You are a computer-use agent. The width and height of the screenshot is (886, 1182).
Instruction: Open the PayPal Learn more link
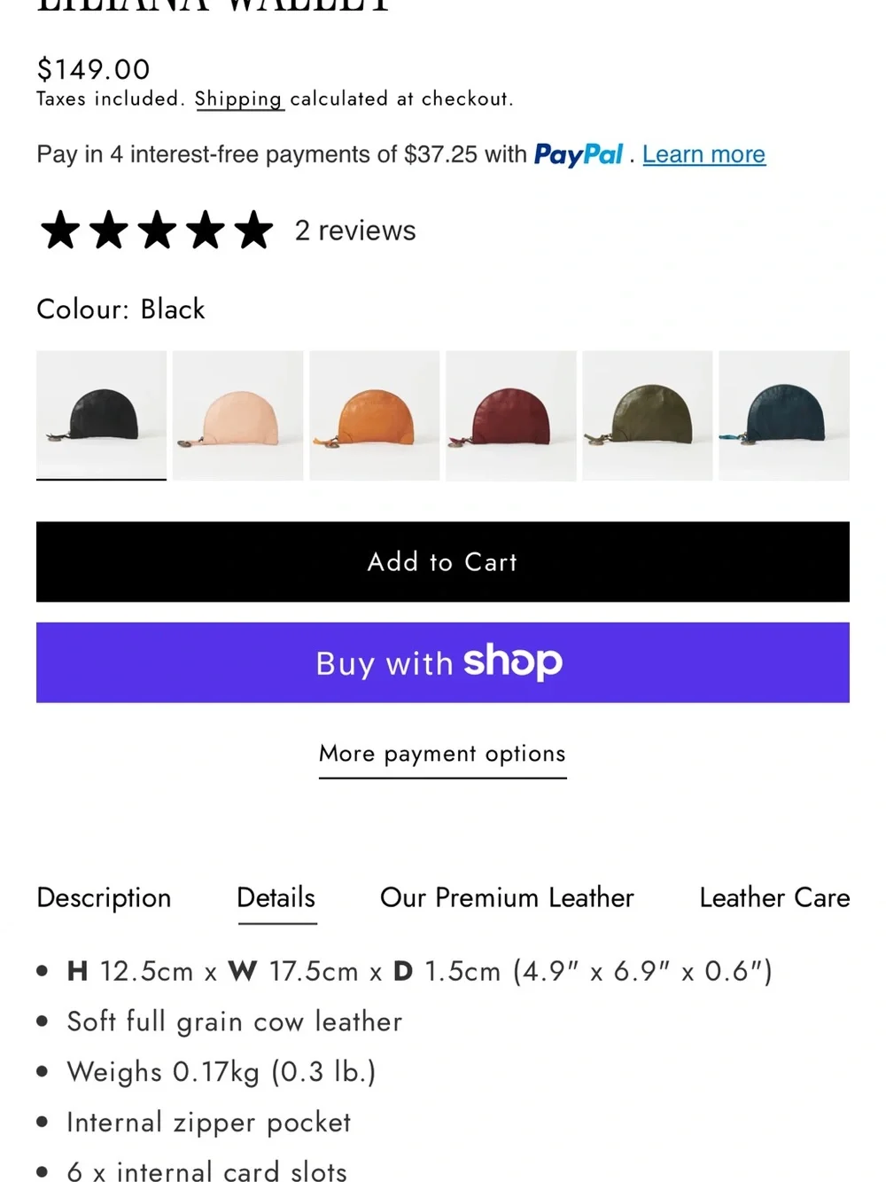click(703, 154)
